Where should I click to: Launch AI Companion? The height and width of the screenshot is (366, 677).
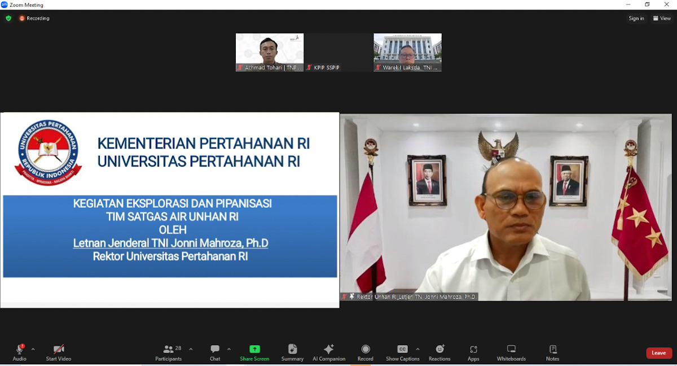click(329, 352)
